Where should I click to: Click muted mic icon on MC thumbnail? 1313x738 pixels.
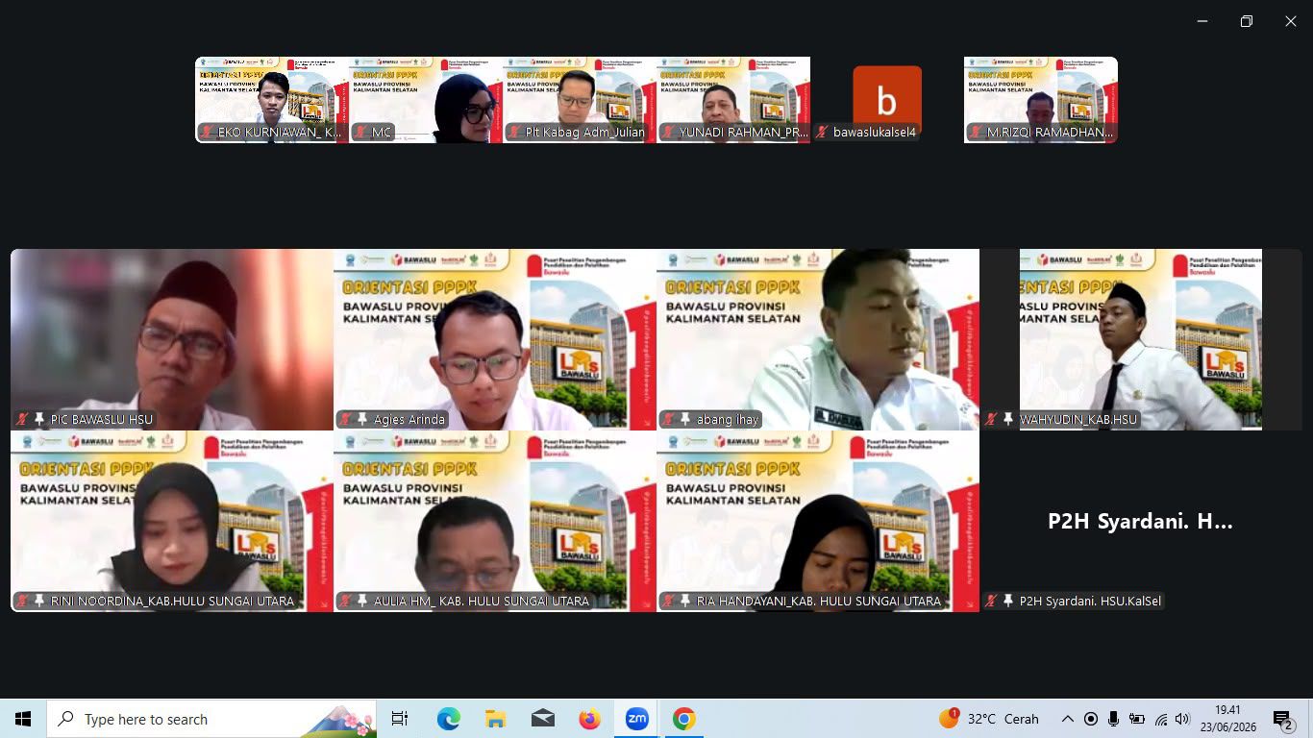pos(360,133)
